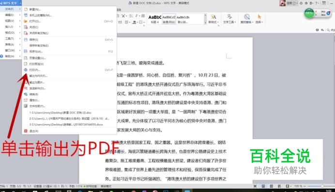The image size is (335, 192).
Task: Select Output as picture entry
Action: (x=69, y=82)
